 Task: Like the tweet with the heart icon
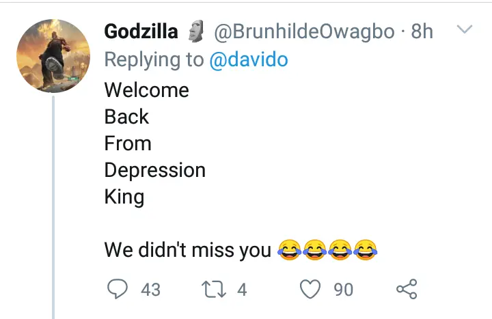(312, 290)
